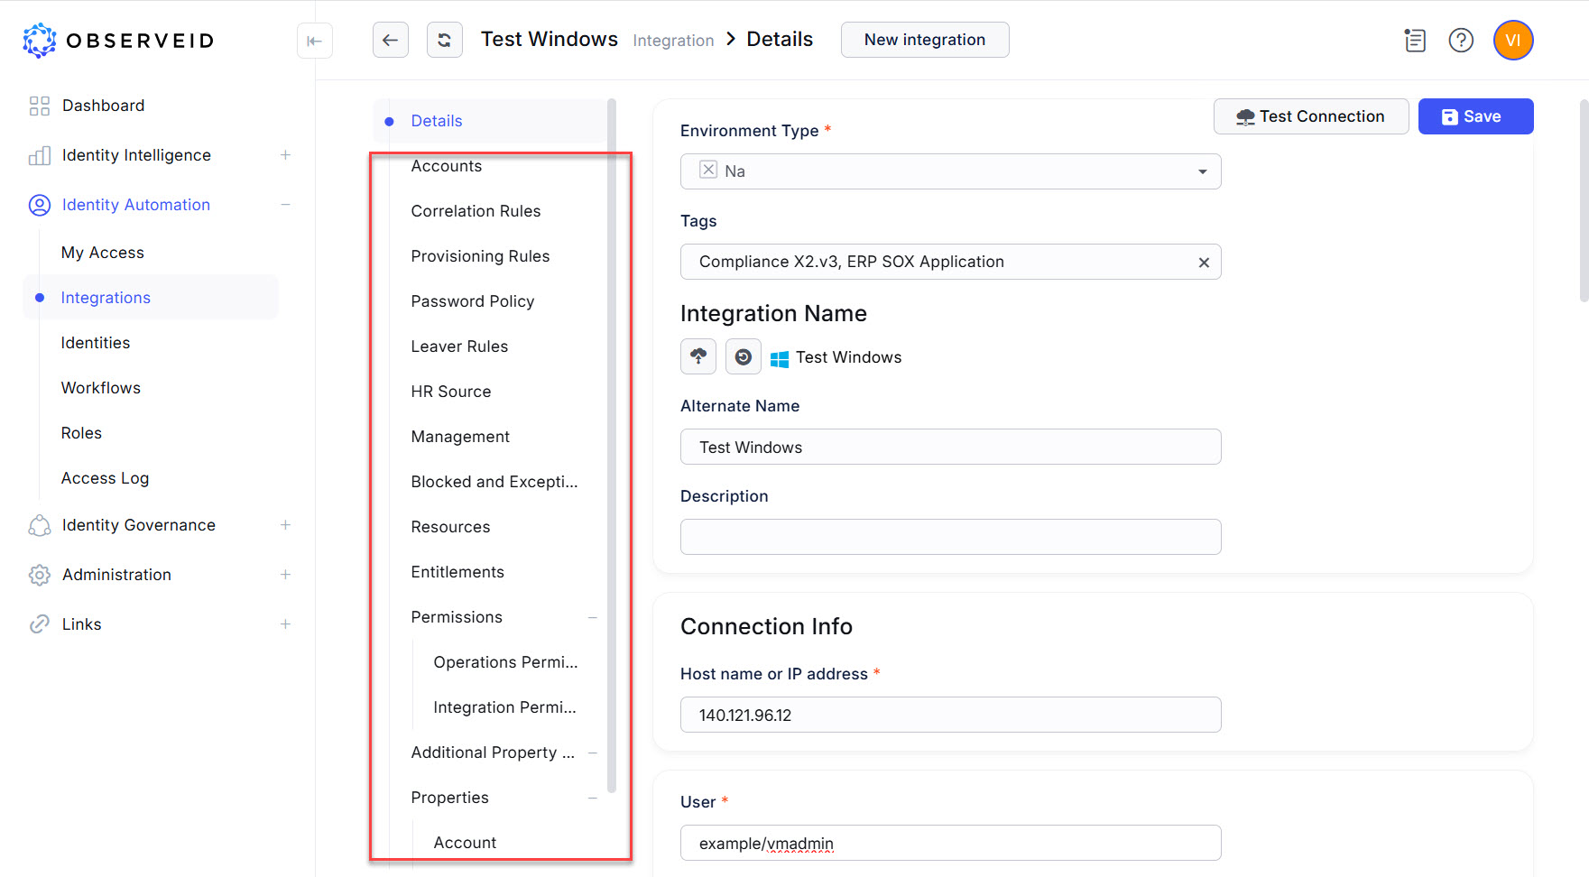This screenshot has height=877, width=1589.
Task: Save the integration settings
Action: coord(1474,115)
